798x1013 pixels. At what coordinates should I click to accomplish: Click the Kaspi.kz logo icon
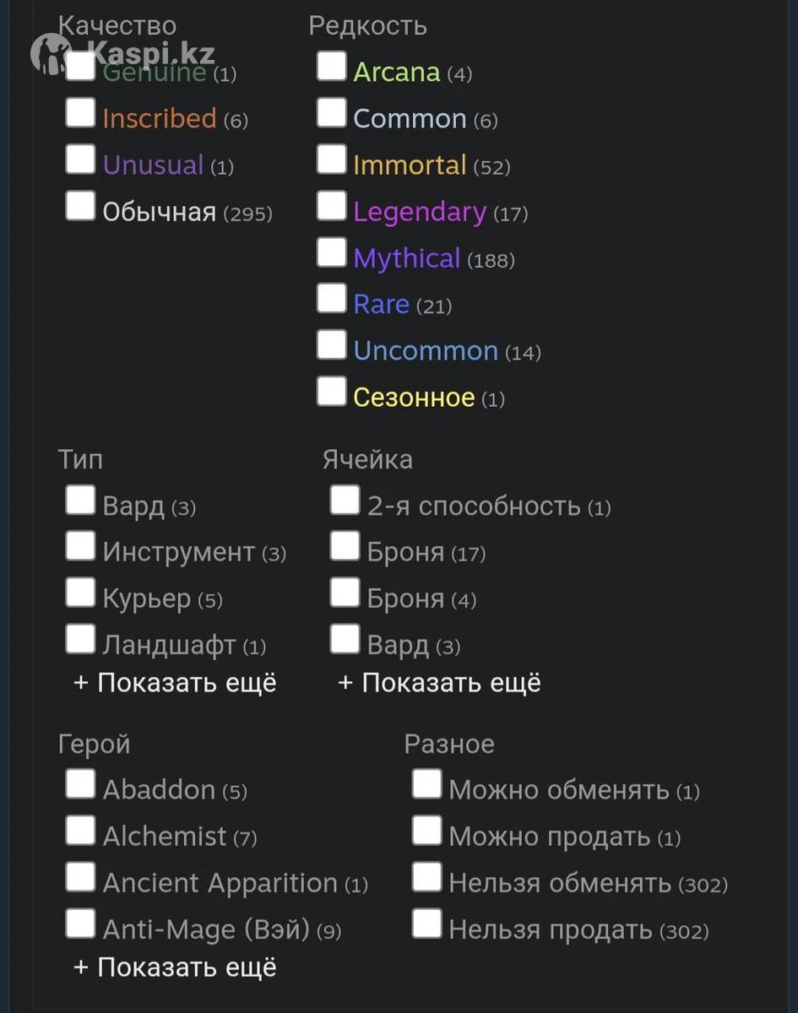[51, 54]
